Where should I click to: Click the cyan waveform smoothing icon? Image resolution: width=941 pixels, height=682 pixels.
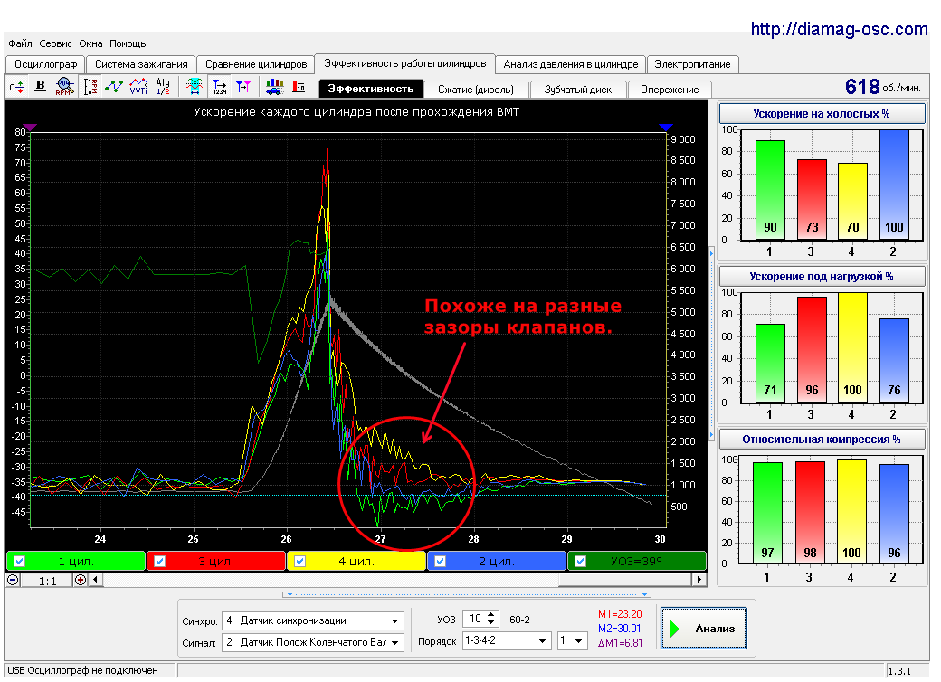click(x=194, y=87)
